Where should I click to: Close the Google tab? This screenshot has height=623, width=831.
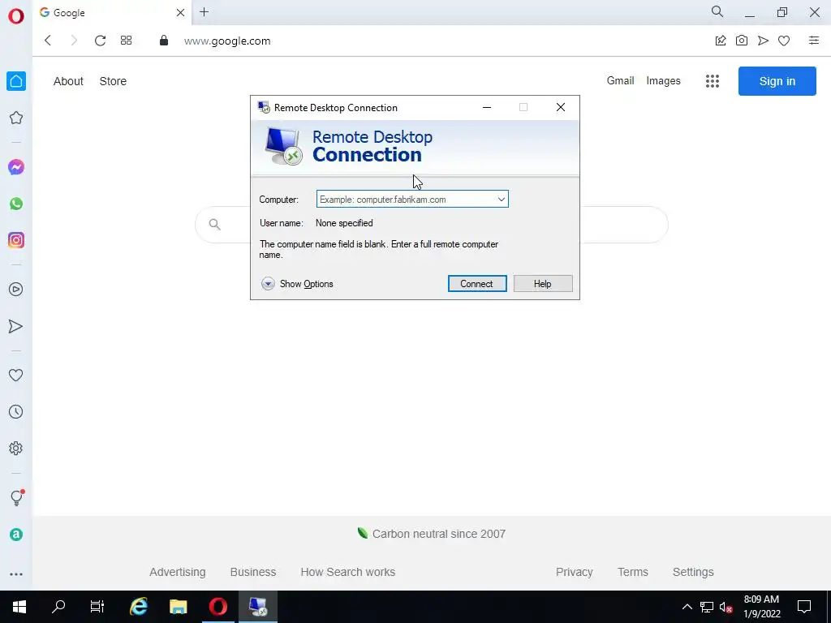point(180,13)
